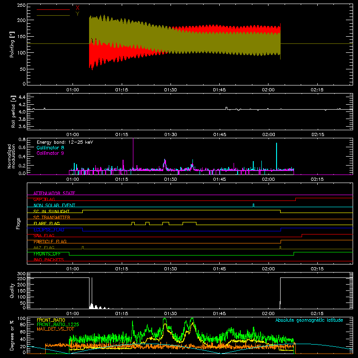Click the AAZ_FLAG label
Image resolution: width=358 pixels, height=358 pixels.
coord(44,247)
